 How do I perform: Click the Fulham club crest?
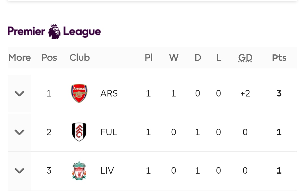coord(79,132)
